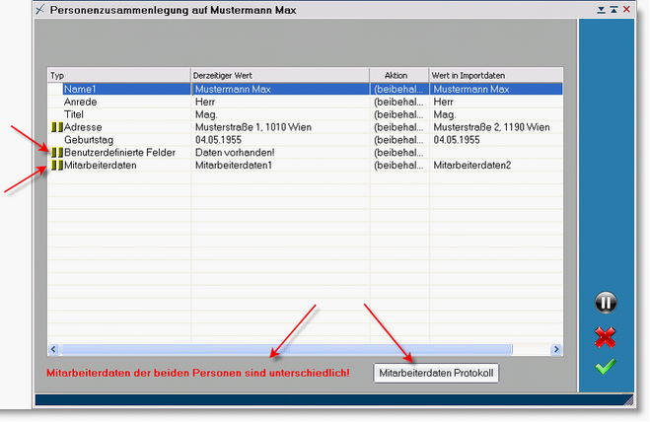Click the icon beside Adresse row
This screenshot has height=422, width=650.
click(56, 127)
